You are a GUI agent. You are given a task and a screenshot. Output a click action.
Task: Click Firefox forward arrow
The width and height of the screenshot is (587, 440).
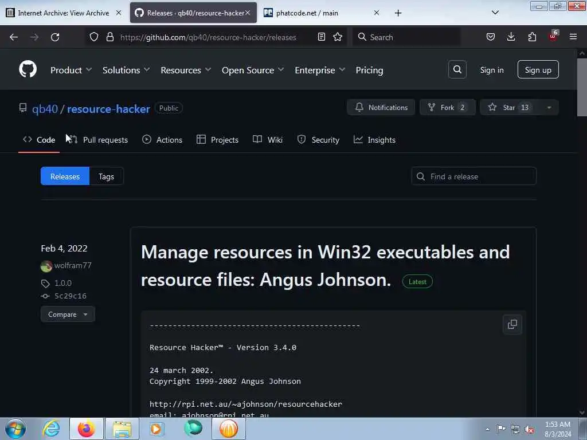coord(34,37)
